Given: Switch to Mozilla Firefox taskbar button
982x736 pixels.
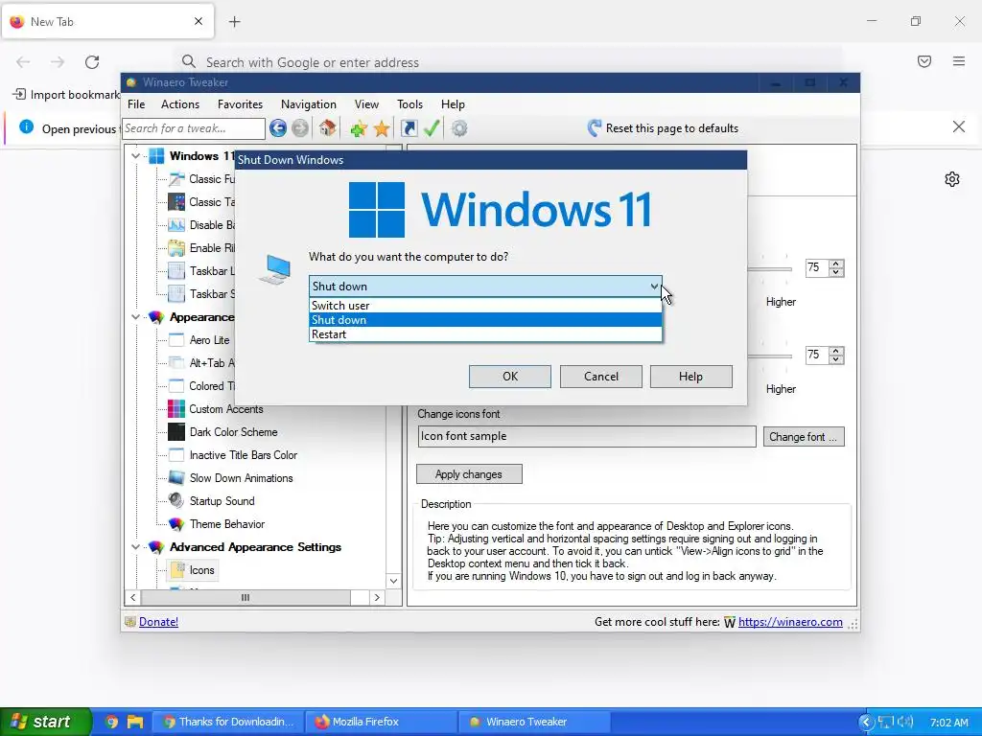Looking at the screenshot, I should point(380,722).
